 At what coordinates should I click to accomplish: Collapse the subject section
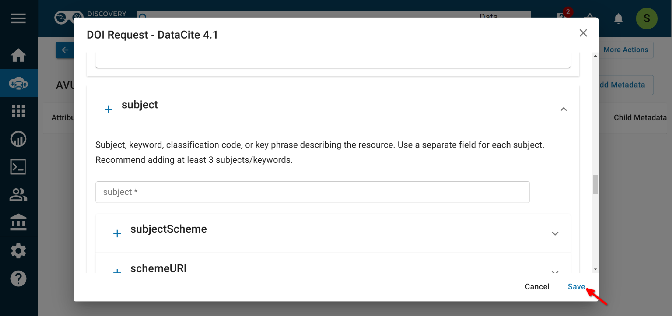point(564,109)
